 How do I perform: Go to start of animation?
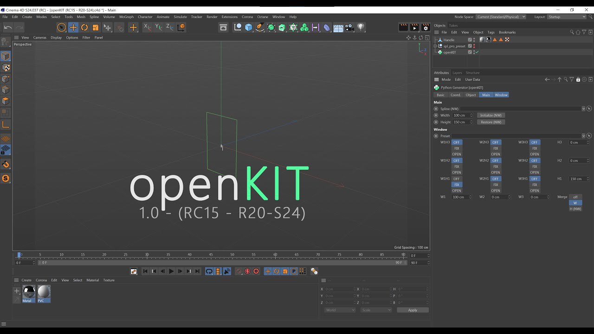tap(145, 271)
